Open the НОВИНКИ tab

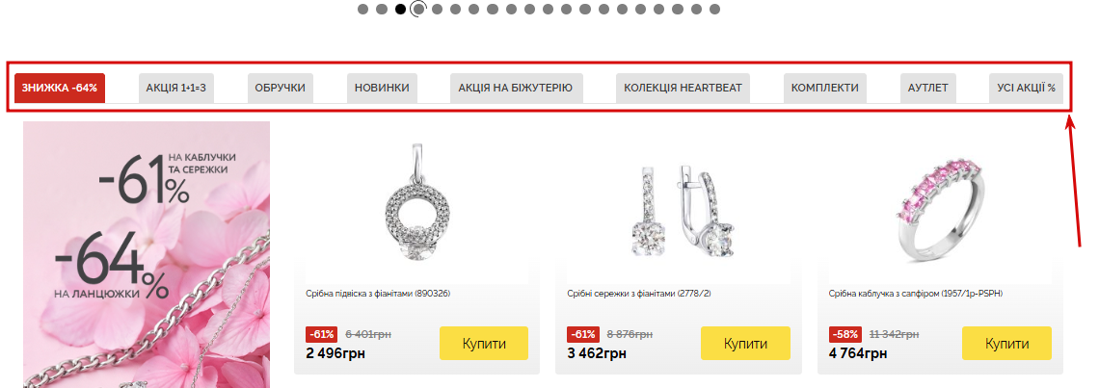click(382, 89)
